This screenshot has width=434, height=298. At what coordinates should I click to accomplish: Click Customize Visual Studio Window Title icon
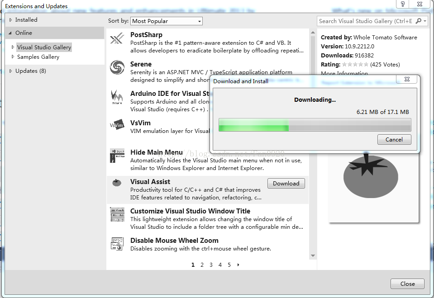click(x=117, y=214)
